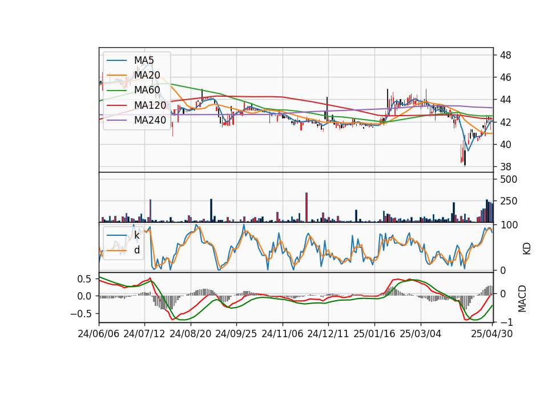Click the 'k' label in KD legend
548x393 pixels.
(136, 235)
